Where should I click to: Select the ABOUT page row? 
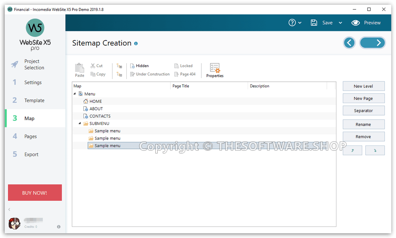(x=204, y=109)
